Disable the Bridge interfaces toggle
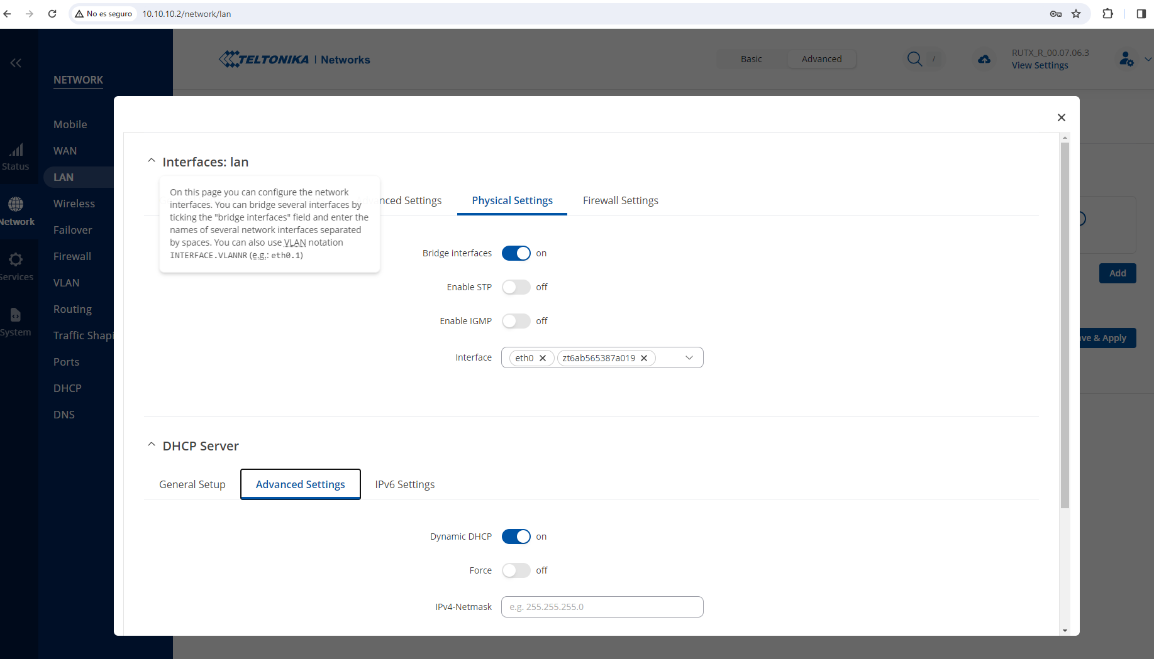This screenshot has height=659, width=1154. coord(516,253)
